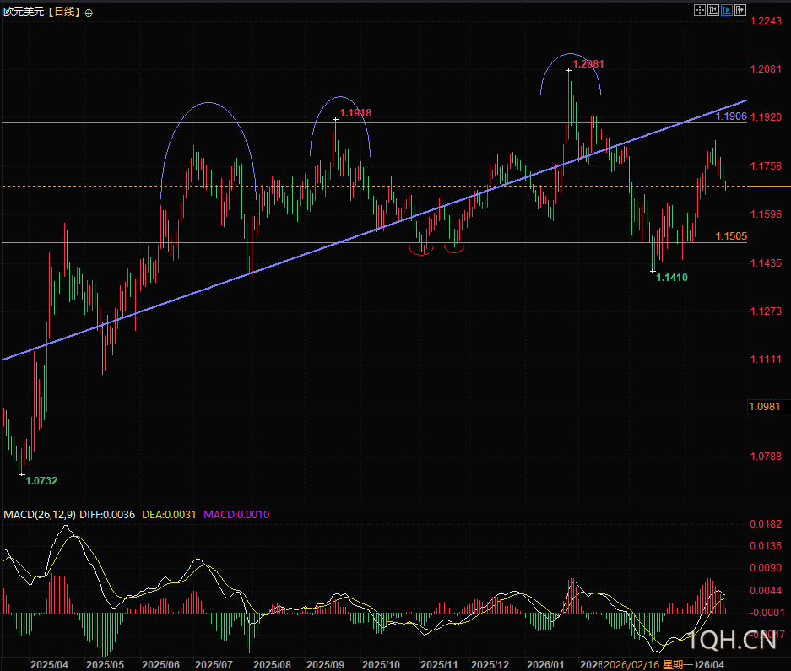This screenshot has height=671, width=791.
Task: Open the 日线 period selector
Action: pyautogui.click(x=63, y=12)
